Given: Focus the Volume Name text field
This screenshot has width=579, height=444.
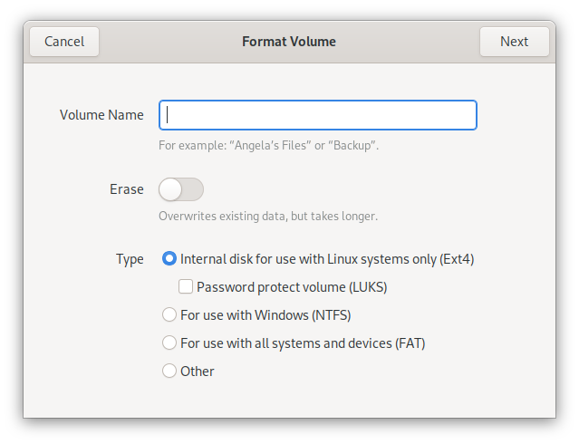Looking at the screenshot, I should click(x=317, y=115).
